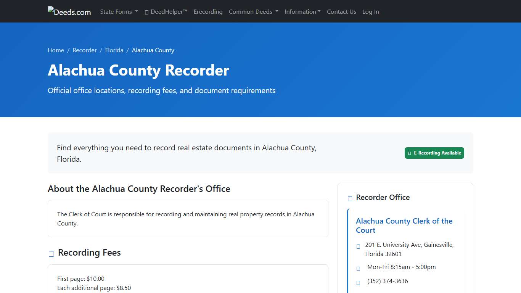
Task: Click the green E-Recording Available badge
Action: [x=434, y=153]
